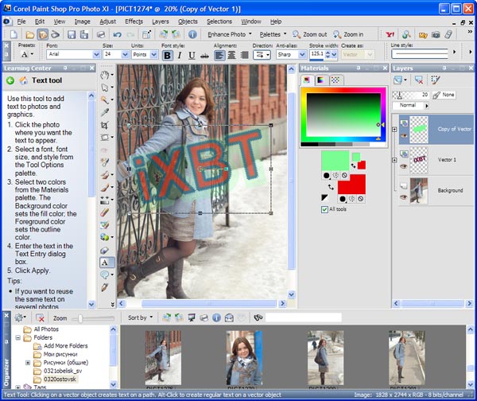The width and height of the screenshot is (477, 401).
Task: Click the Learning Center home icon
Action: (23, 80)
